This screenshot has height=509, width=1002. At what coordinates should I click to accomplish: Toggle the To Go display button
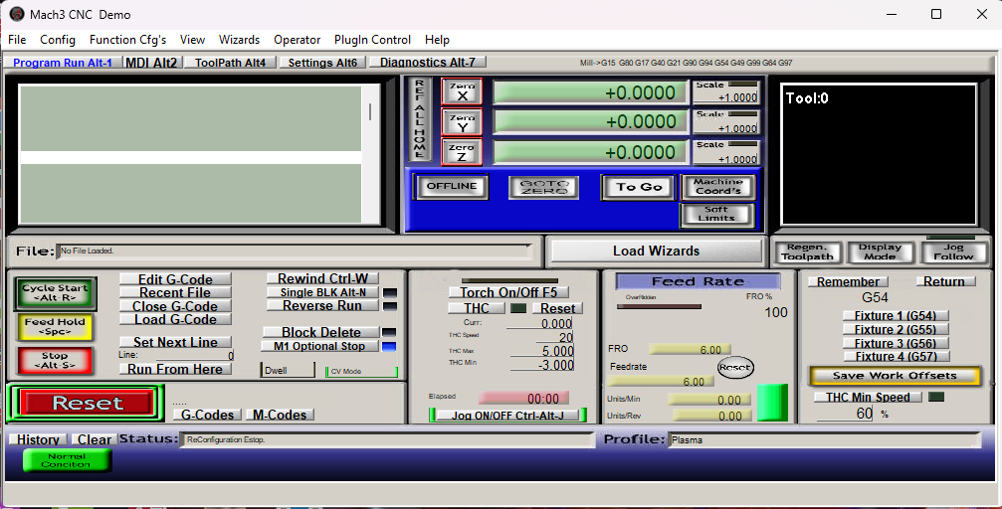tap(638, 187)
